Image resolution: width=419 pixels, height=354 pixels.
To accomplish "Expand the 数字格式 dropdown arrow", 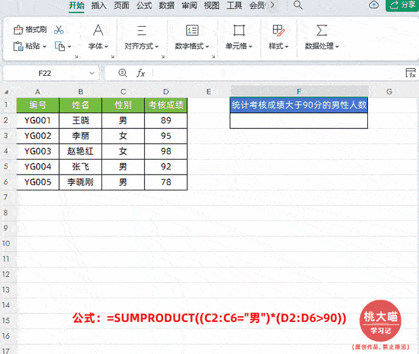I will [207, 46].
